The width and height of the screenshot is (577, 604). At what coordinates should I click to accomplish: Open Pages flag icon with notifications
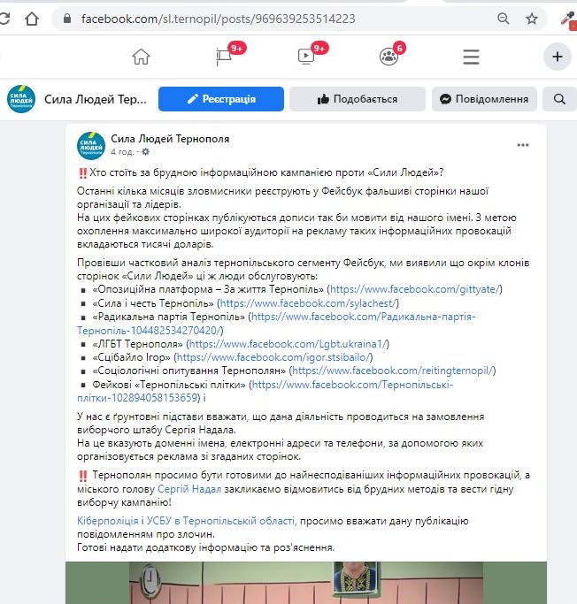tap(224, 57)
